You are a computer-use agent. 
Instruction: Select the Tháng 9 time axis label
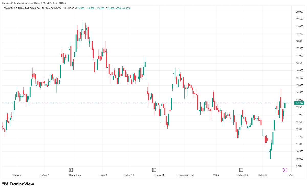(103, 175)
